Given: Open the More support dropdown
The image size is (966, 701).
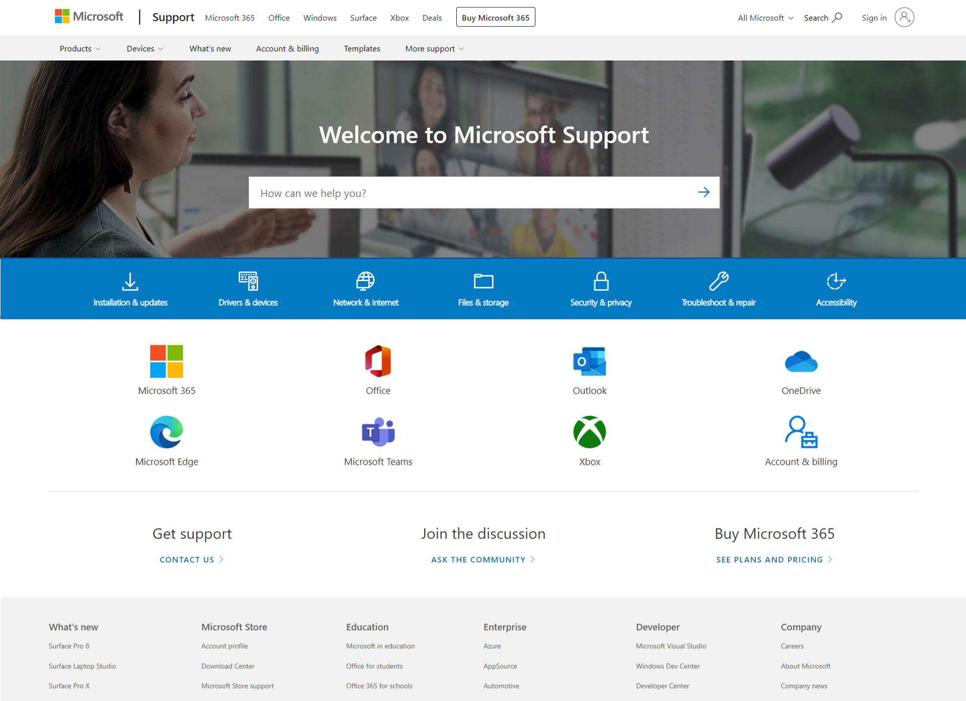Looking at the screenshot, I should point(434,49).
